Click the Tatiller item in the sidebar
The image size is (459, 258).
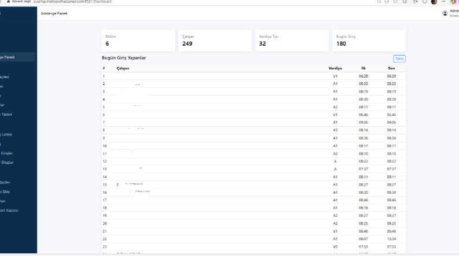tap(5, 183)
